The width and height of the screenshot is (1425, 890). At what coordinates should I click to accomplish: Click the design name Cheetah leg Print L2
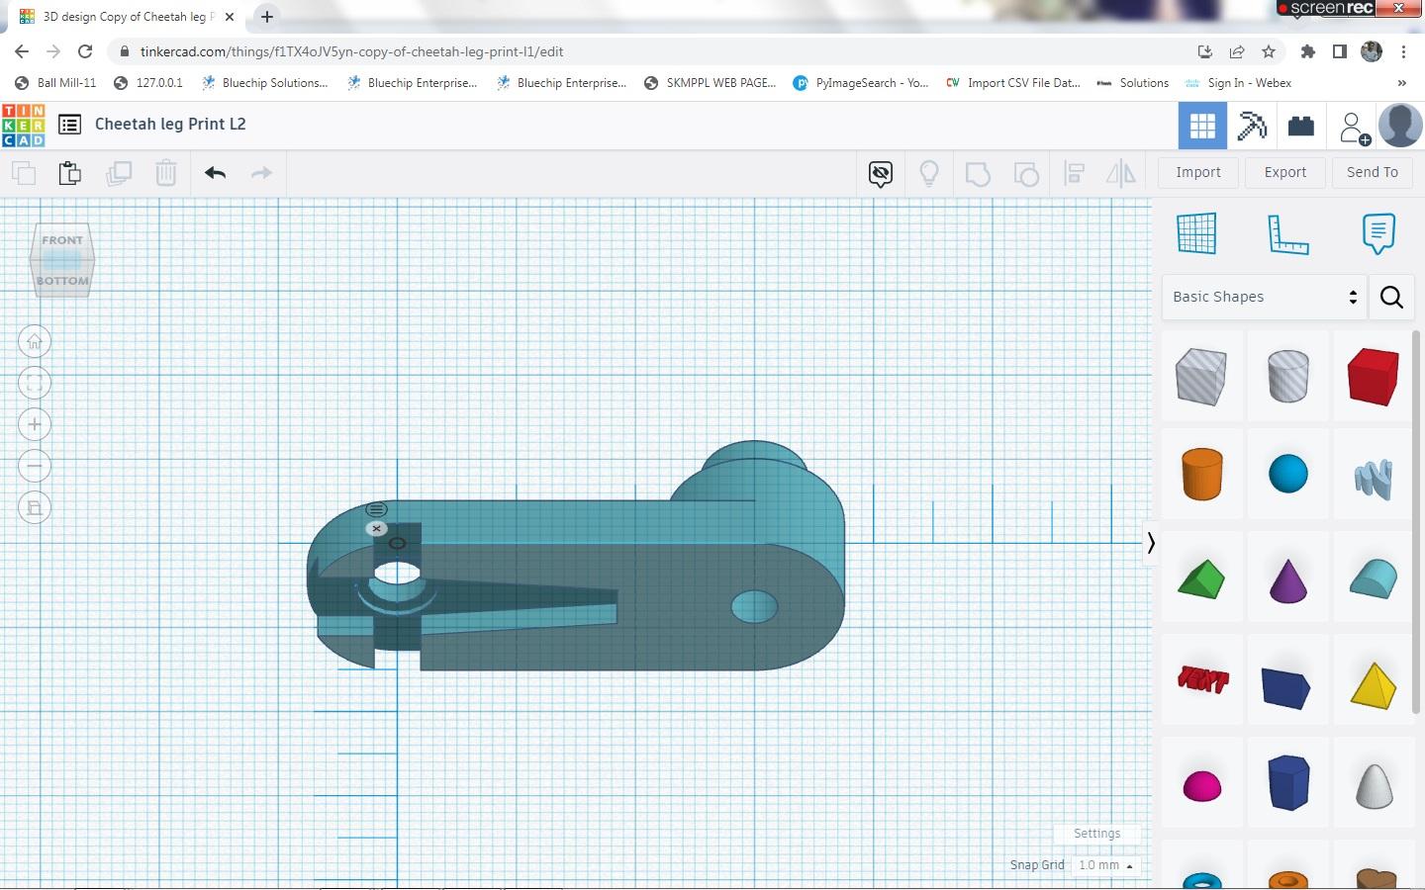click(170, 125)
